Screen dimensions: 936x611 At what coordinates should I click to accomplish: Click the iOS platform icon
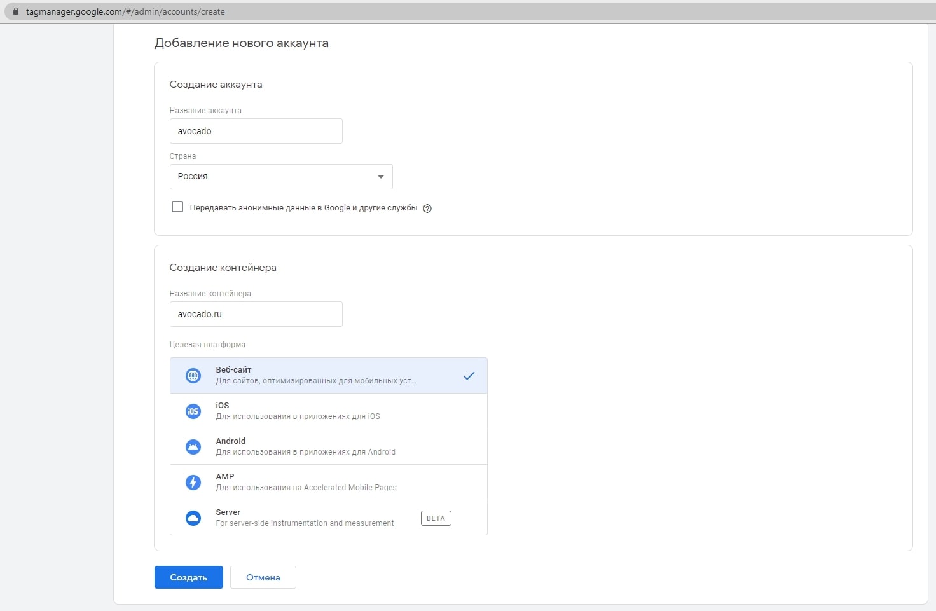(x=193, y=411)
